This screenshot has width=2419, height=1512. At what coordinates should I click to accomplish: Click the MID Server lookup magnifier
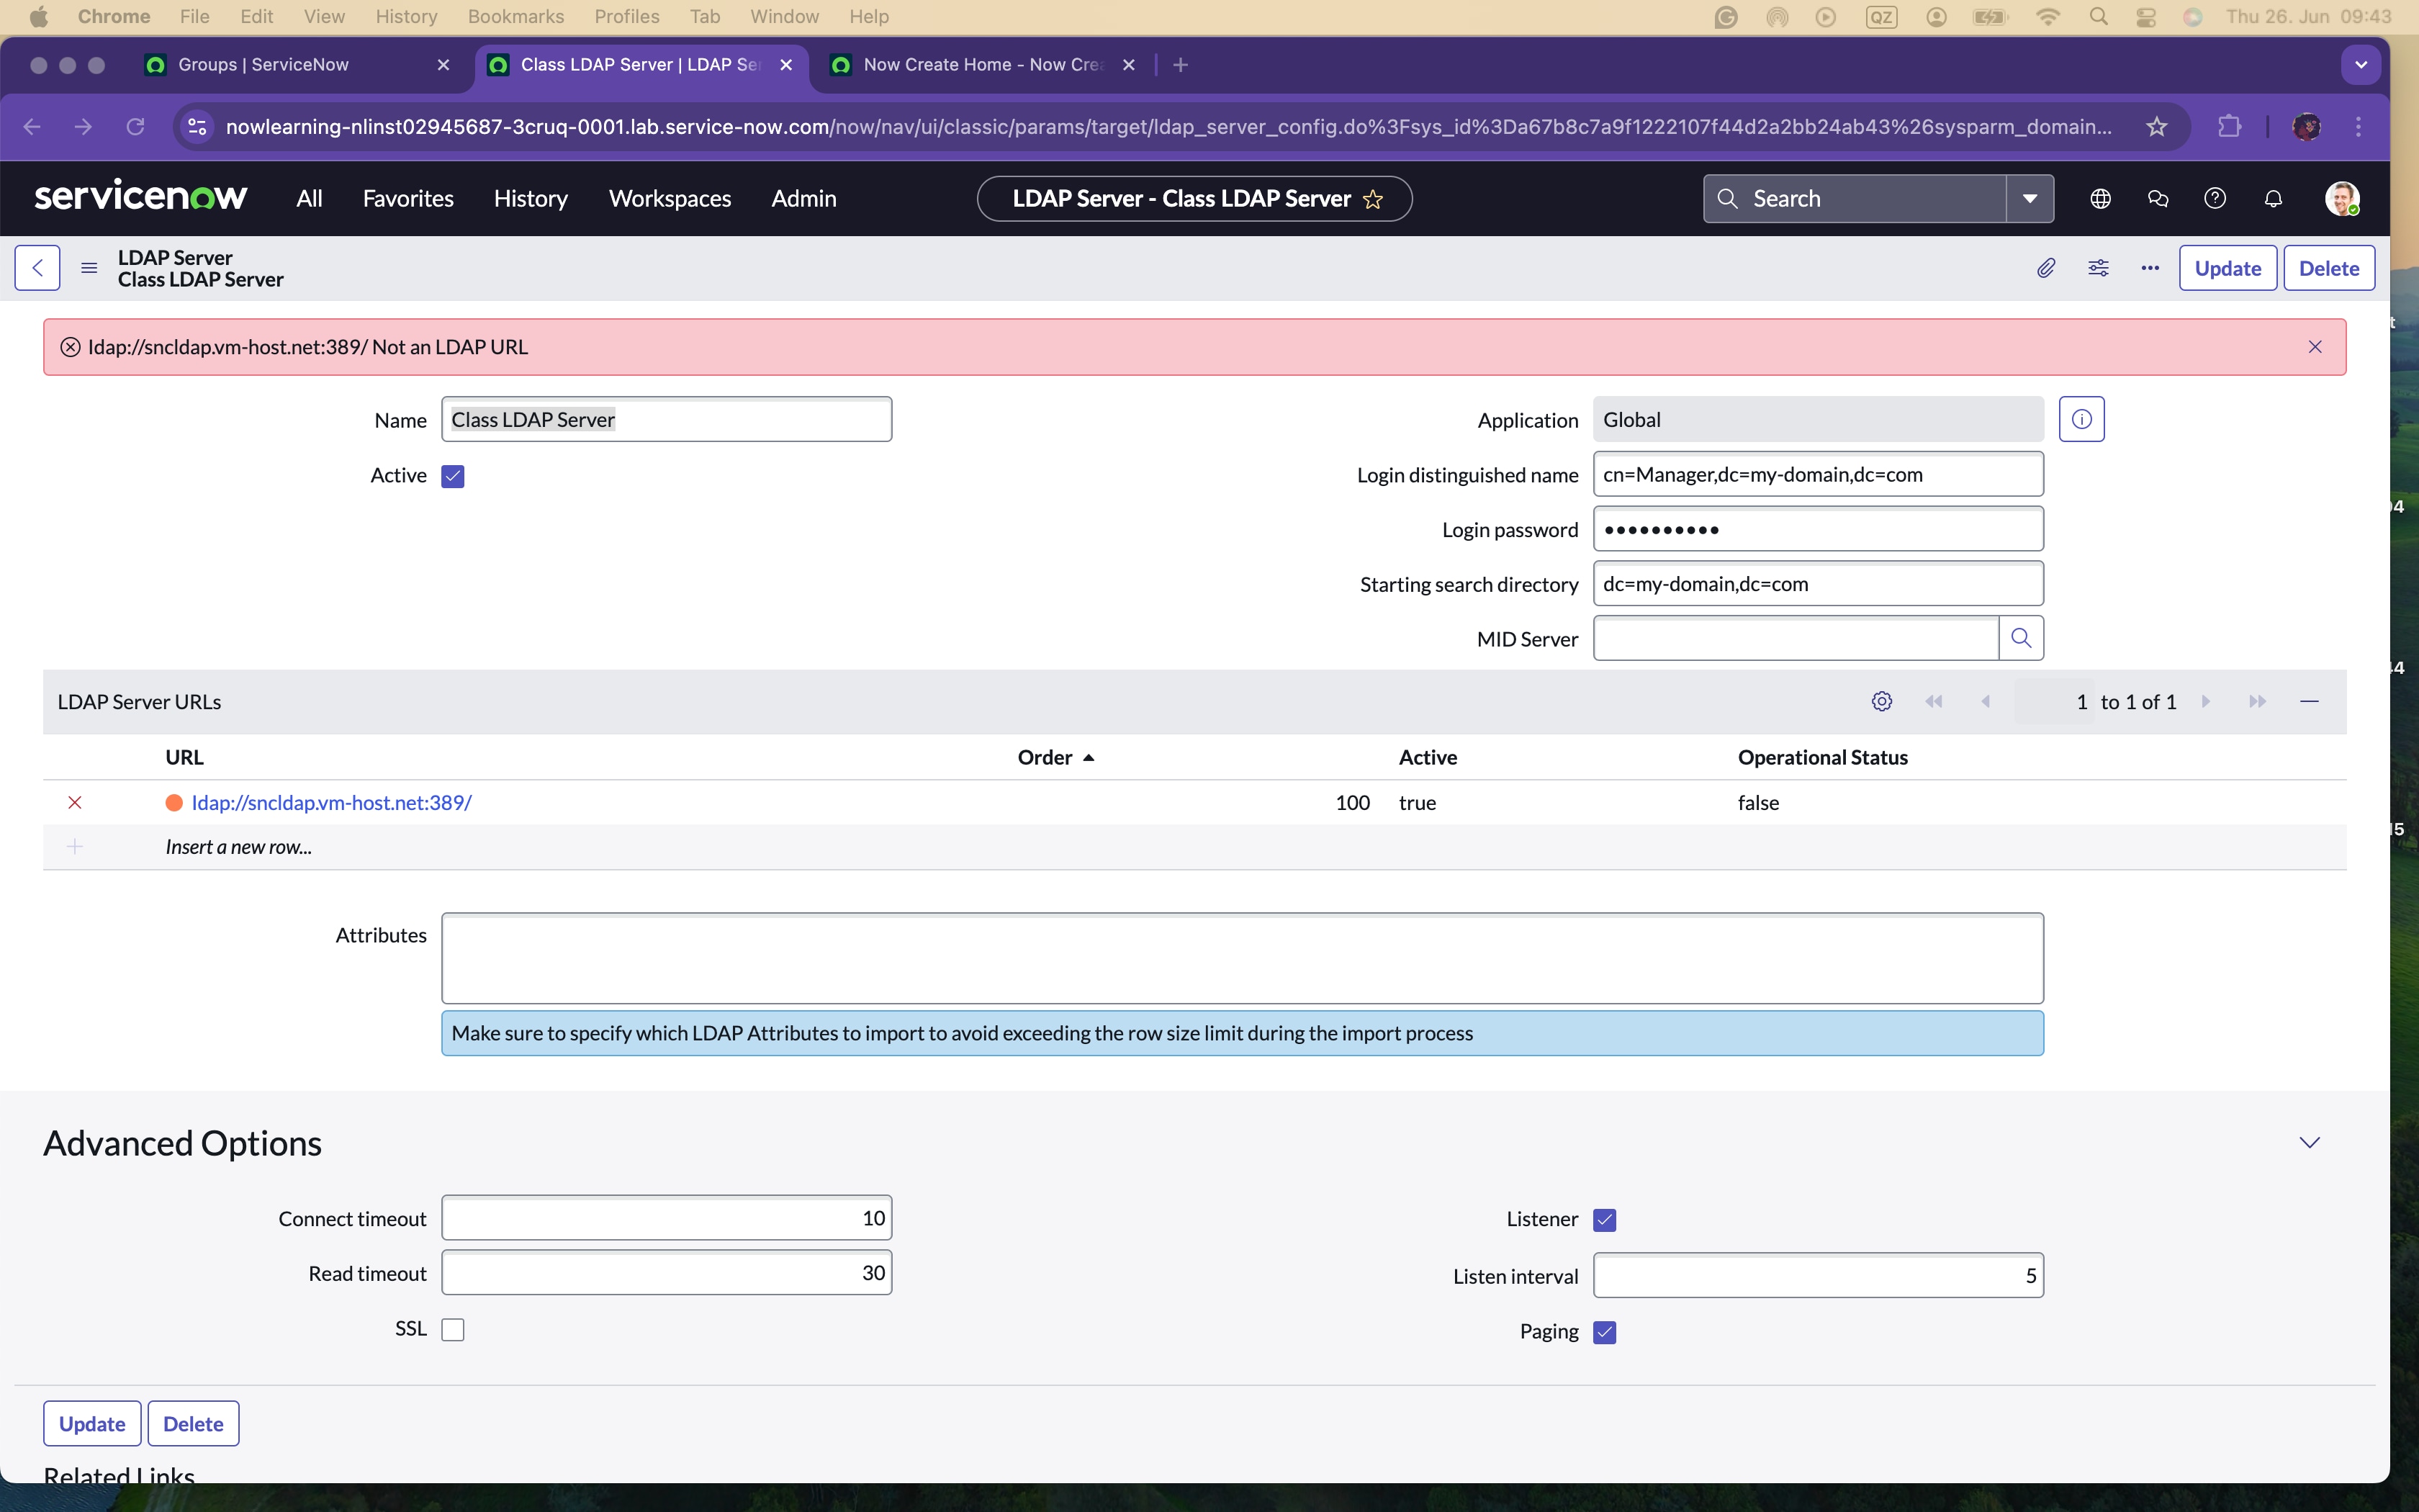(x=2021, y=638)
